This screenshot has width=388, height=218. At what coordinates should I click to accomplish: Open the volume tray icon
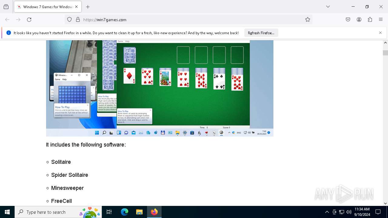click(x=349, y=212)
